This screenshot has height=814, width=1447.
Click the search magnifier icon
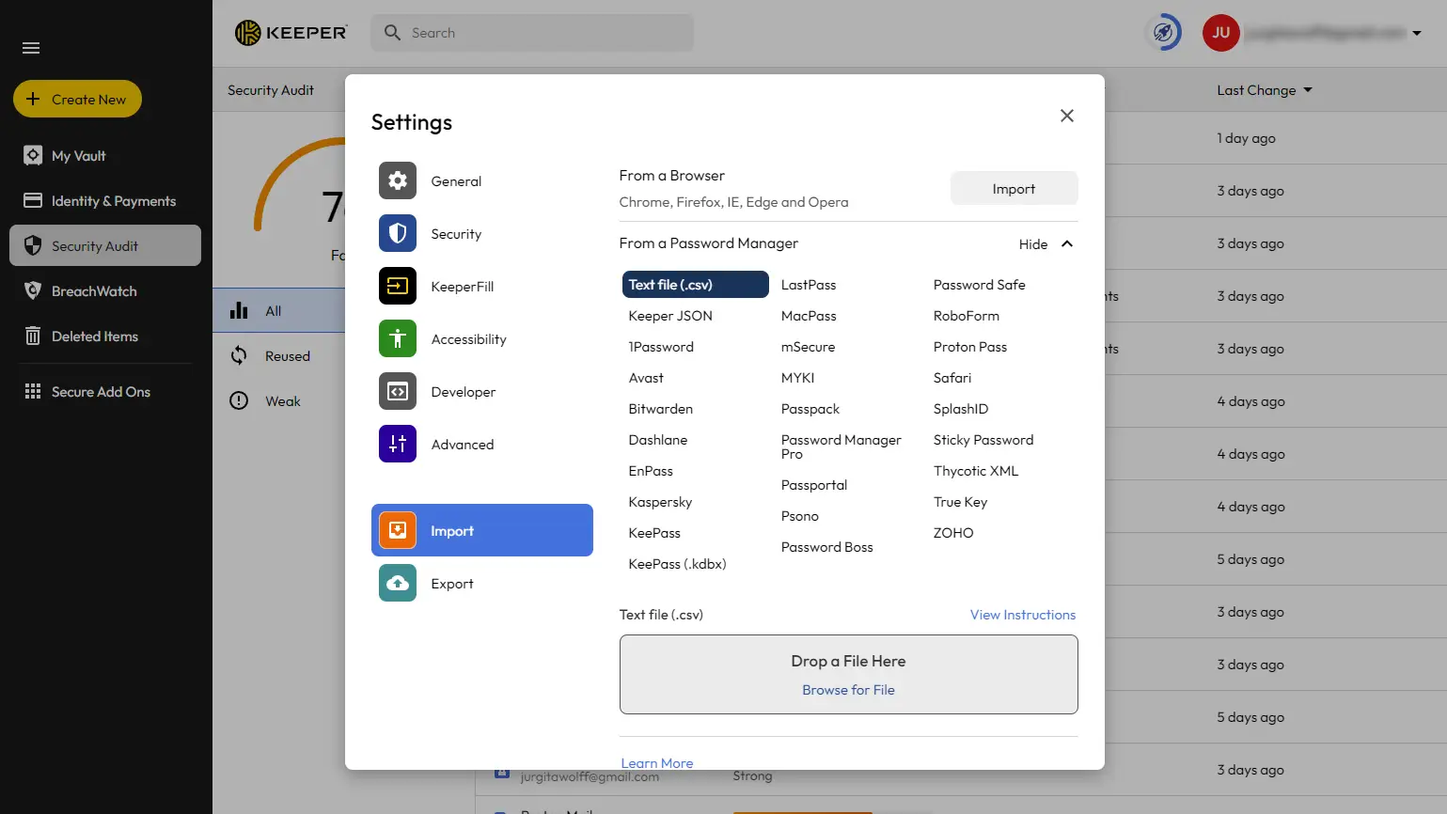[392, 33]
